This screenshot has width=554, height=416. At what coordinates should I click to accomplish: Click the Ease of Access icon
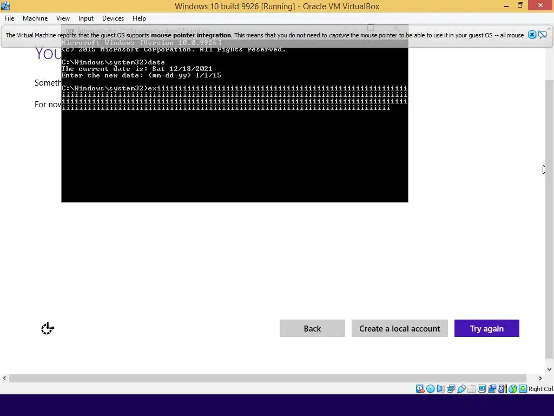pos(48,329)
